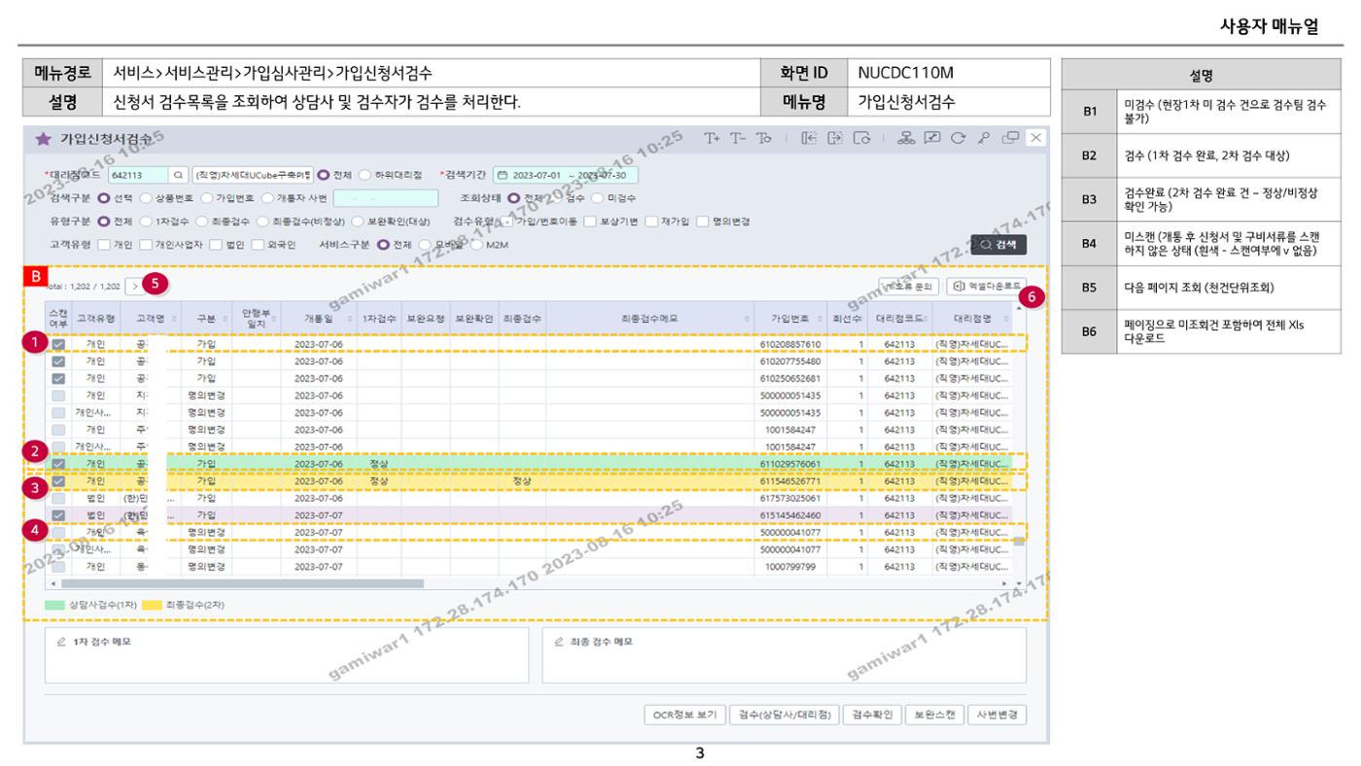This screenshot has width=1361, height=766.
Task: Check the 개인 고객유형 checkbox
Action: click(103, 244)
